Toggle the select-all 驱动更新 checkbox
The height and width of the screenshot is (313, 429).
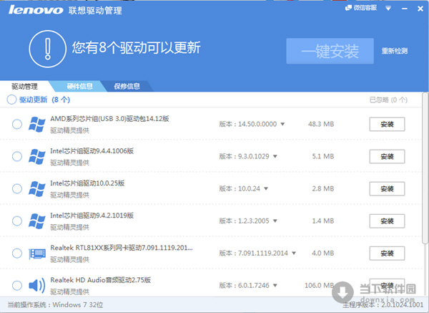tap(11, 100)
